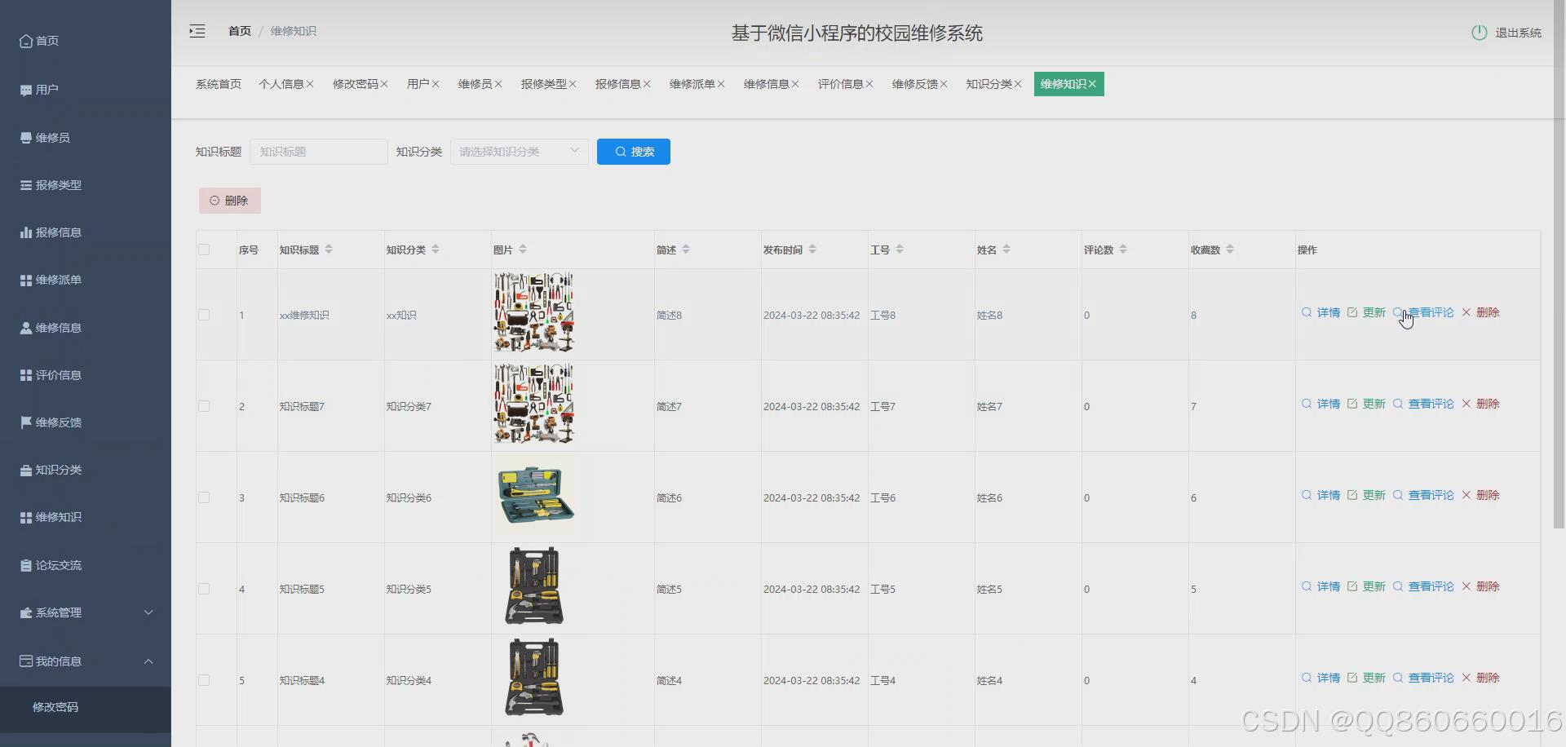Switch to the 报修信息 tab
The width and height of the screenshot is (1566, 747).
(x=617, y=83)
